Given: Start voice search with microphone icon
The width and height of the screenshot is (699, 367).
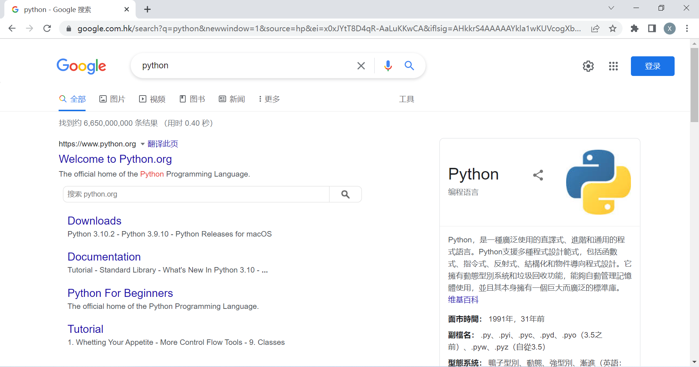Looking at the screenshot, I should pos(388,66).
